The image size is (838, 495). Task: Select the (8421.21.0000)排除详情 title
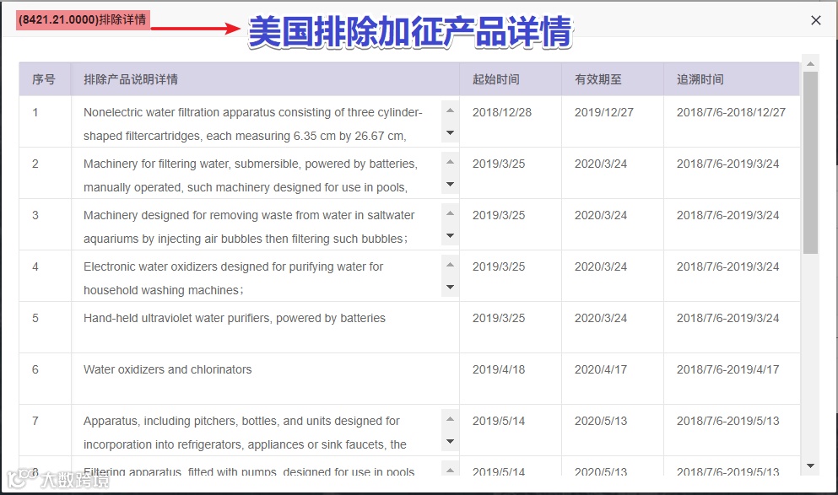coord(83,19)
